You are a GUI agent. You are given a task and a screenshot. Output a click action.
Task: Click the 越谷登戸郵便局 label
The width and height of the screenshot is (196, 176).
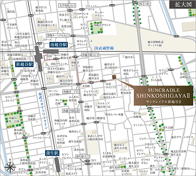(x=96, y=118)
